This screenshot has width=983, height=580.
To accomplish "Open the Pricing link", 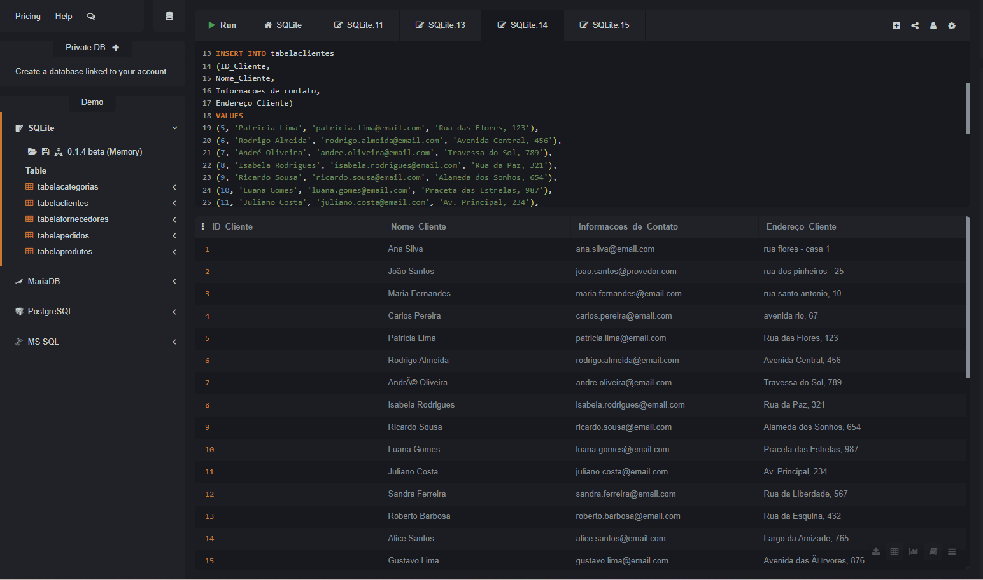I will pos(28,17).
